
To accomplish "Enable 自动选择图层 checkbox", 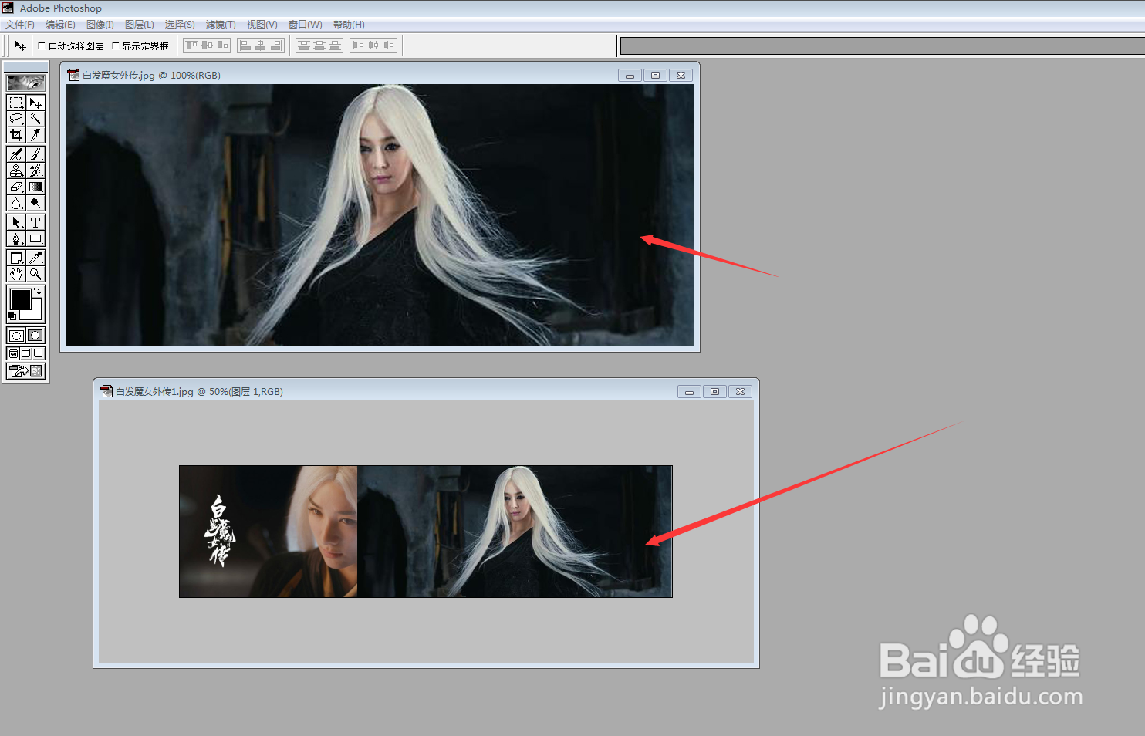I will click(42, 46).
